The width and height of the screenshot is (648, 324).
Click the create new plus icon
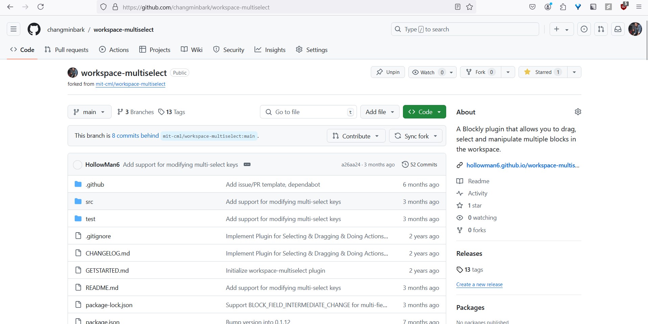557,29
